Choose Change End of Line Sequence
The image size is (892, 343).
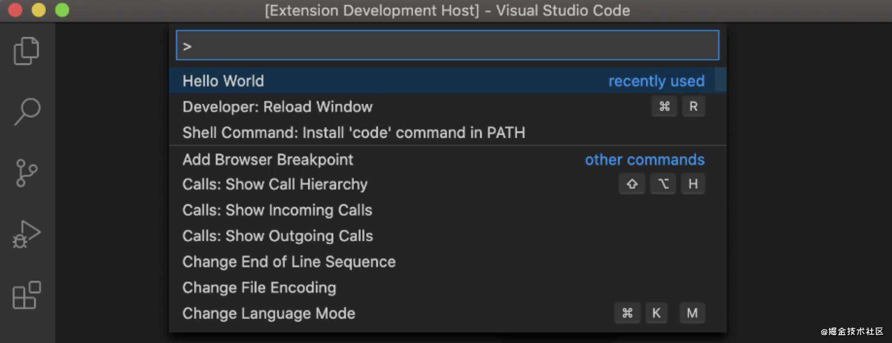447,261
